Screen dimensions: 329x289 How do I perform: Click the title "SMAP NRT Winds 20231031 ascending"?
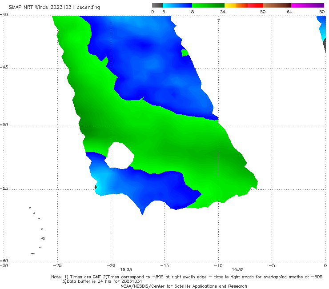click(x=54, y=7)
